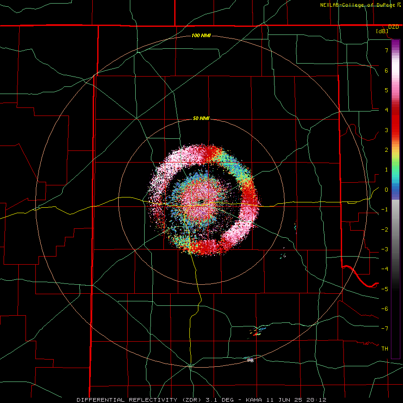Screen dimensions: 403x403
Task: Click the black radar site dot at the echo center
Action: (x=201, y=201)
